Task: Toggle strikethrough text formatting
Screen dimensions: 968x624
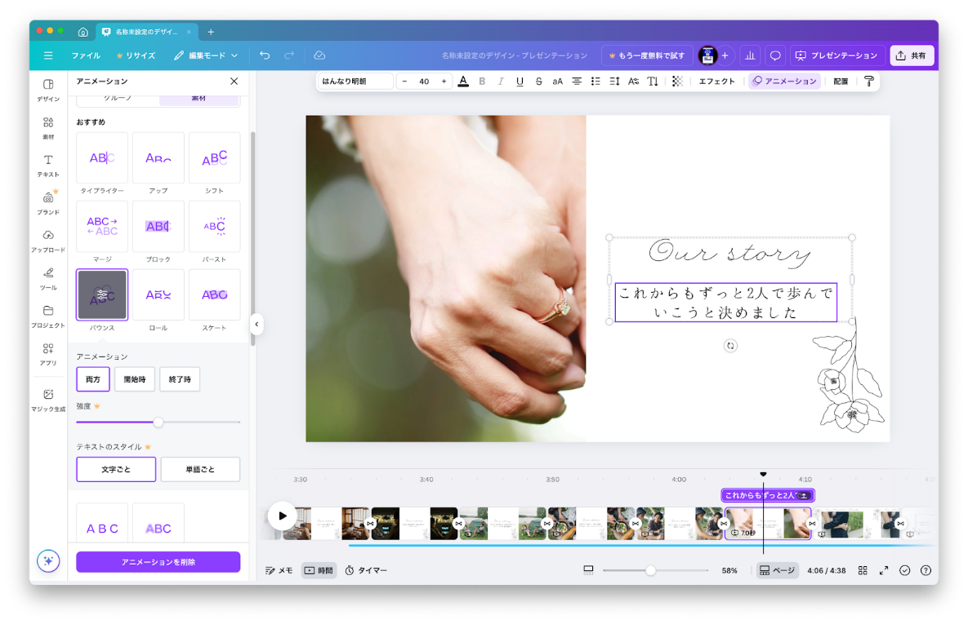Action: point(539,81)
